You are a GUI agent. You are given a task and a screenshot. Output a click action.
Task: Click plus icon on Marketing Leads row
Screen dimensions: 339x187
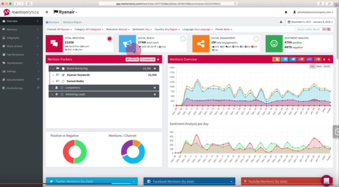point(155,94)
